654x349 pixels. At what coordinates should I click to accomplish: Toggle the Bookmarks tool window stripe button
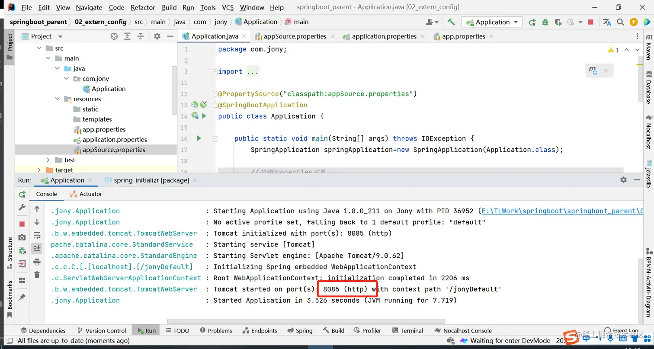(10, 299)
